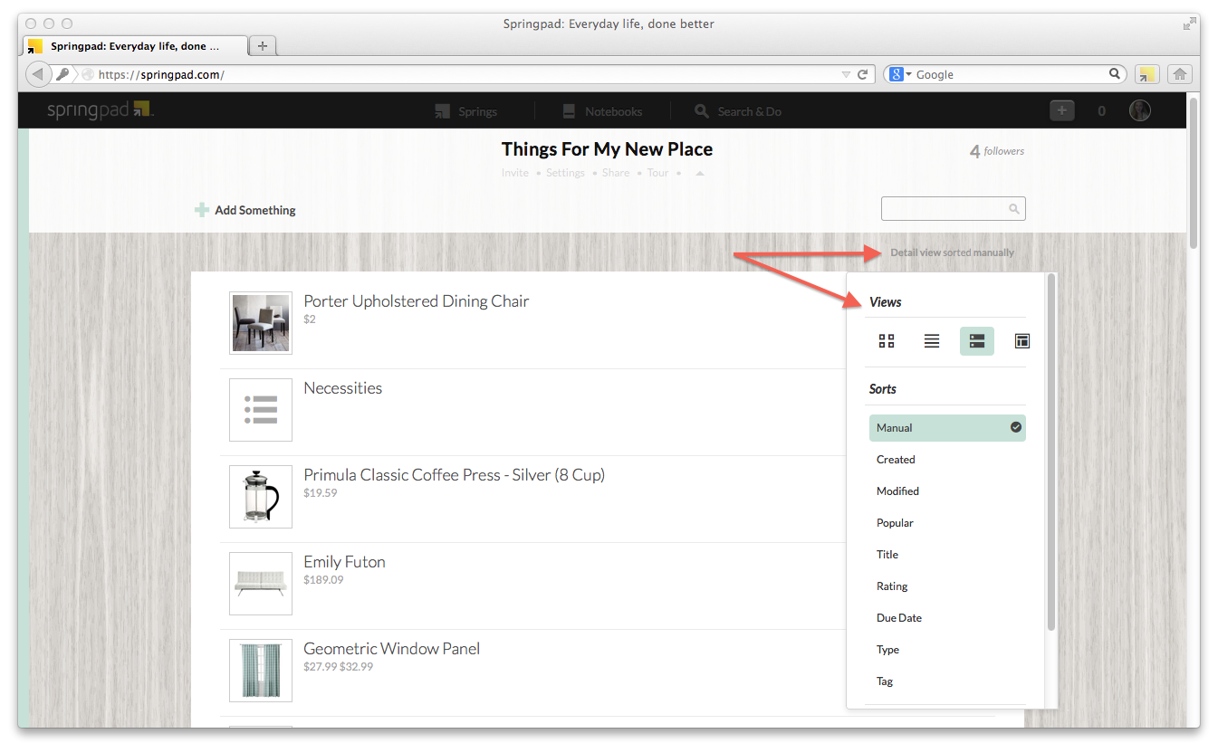Select the compact list view icon
This screenshot has height=743, width=1218.
tap(931, 341)
